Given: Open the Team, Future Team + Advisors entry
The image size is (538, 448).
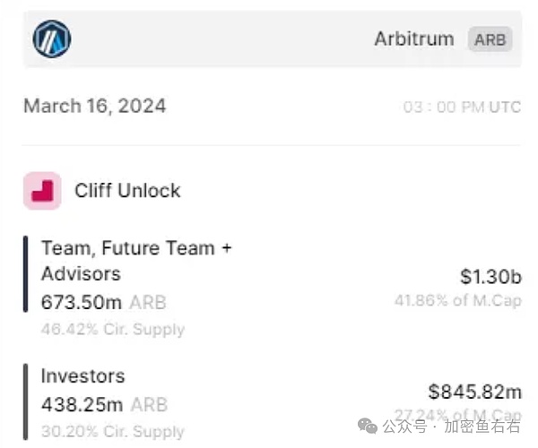Looking at the screenshot, I should pos(136,261).
